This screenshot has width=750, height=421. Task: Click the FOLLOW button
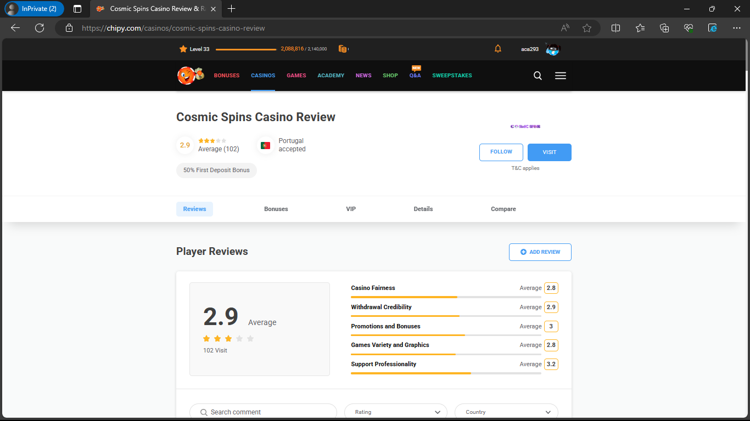(x=501, y=152)
